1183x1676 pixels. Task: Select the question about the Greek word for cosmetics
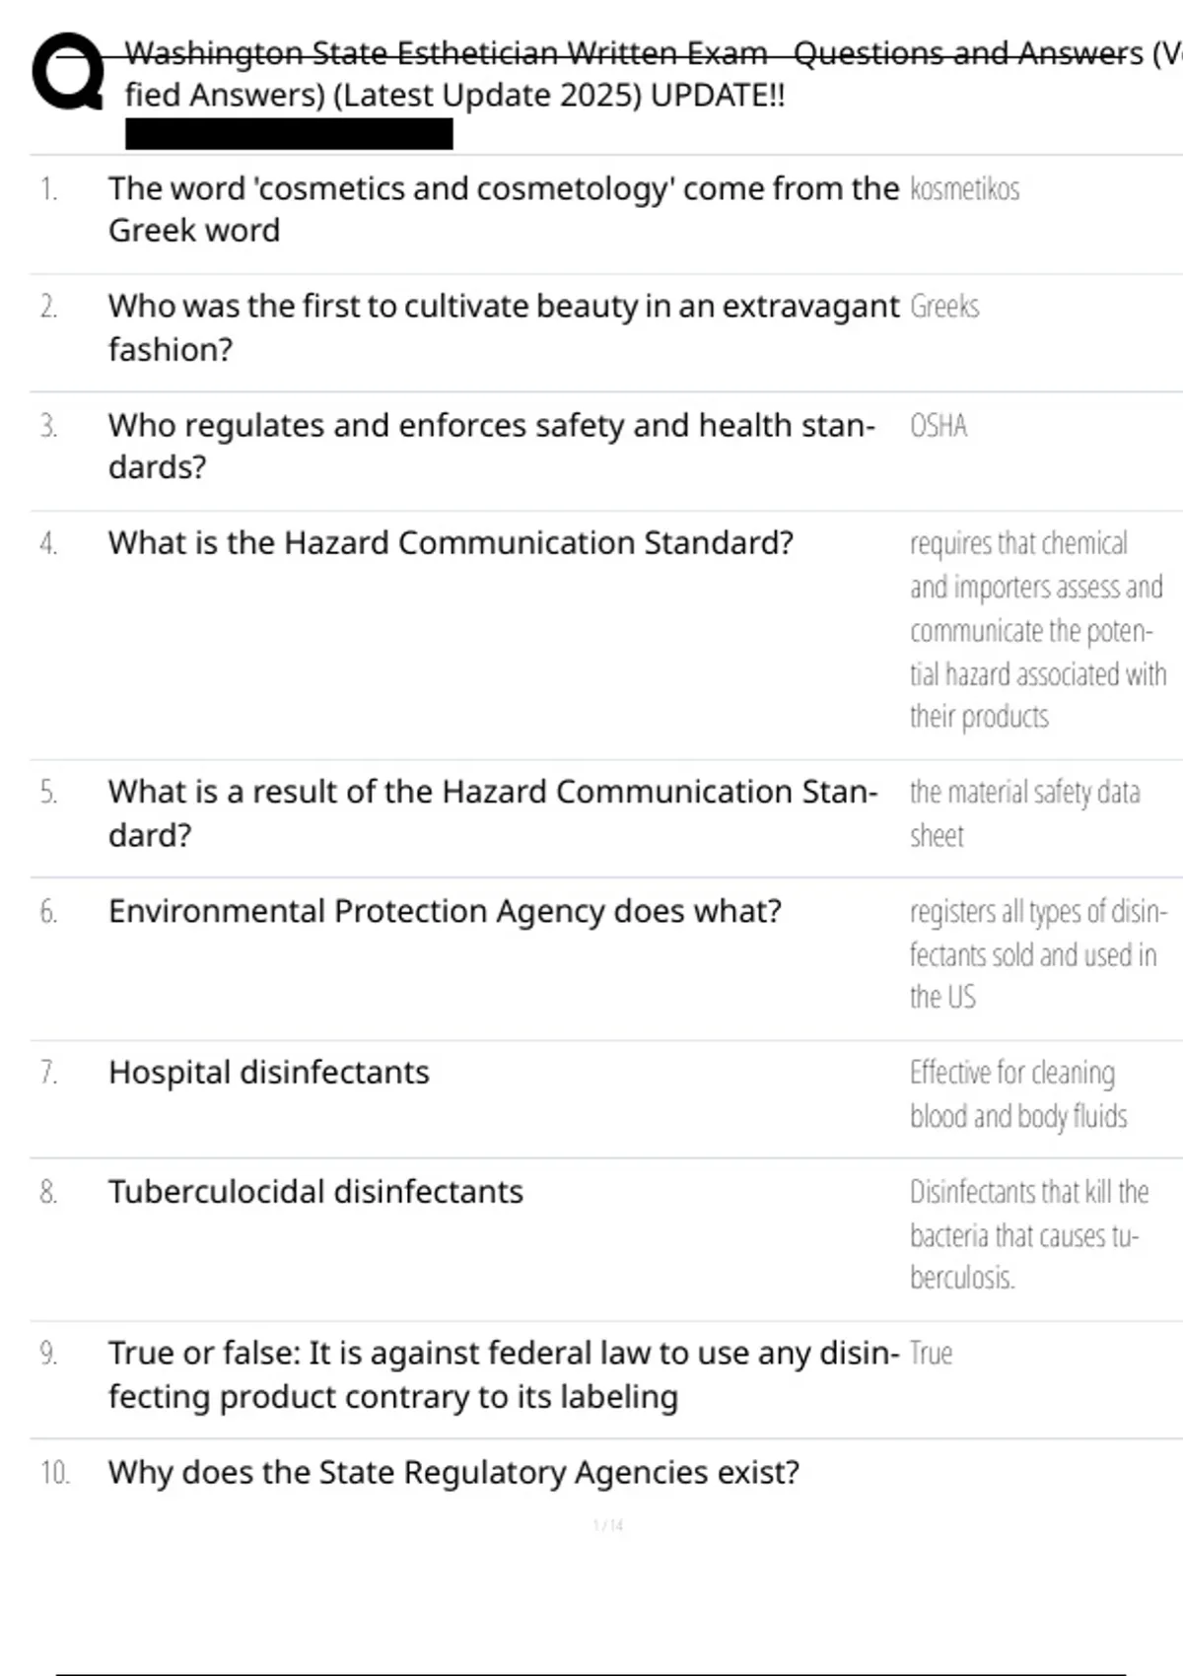503,209
